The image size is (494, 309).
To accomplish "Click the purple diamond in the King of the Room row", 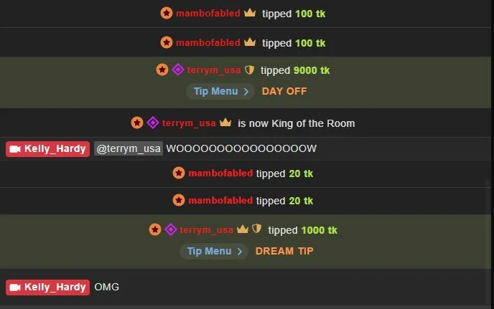I will (x=153, y=123).
